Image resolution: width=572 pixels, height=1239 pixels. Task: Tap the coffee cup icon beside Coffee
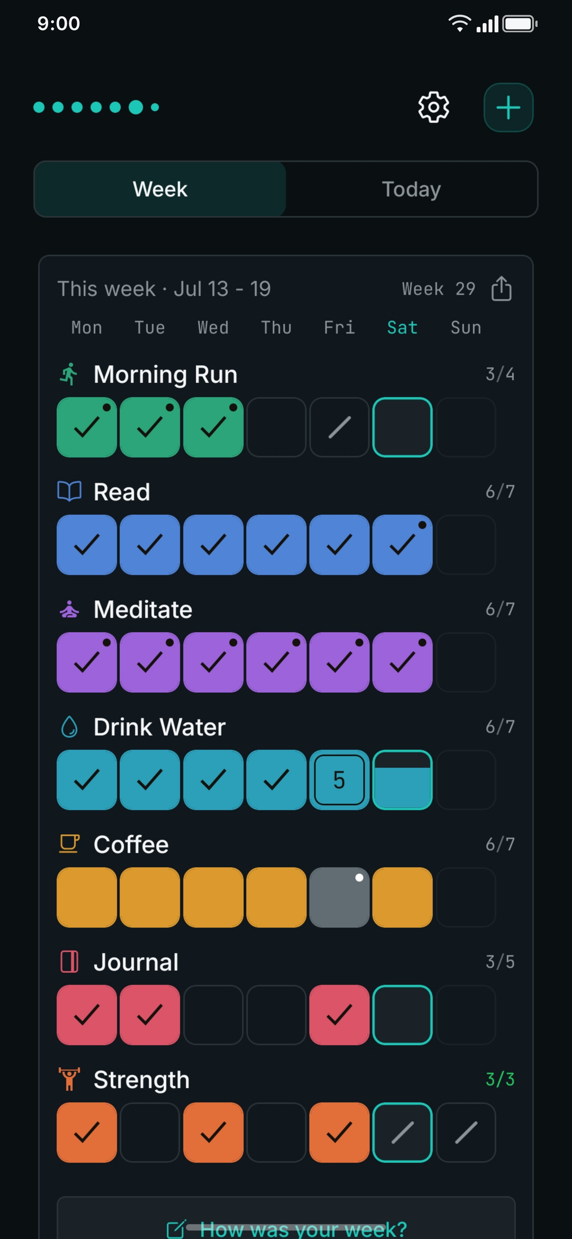pyautogui.click(x=69, y=844)
